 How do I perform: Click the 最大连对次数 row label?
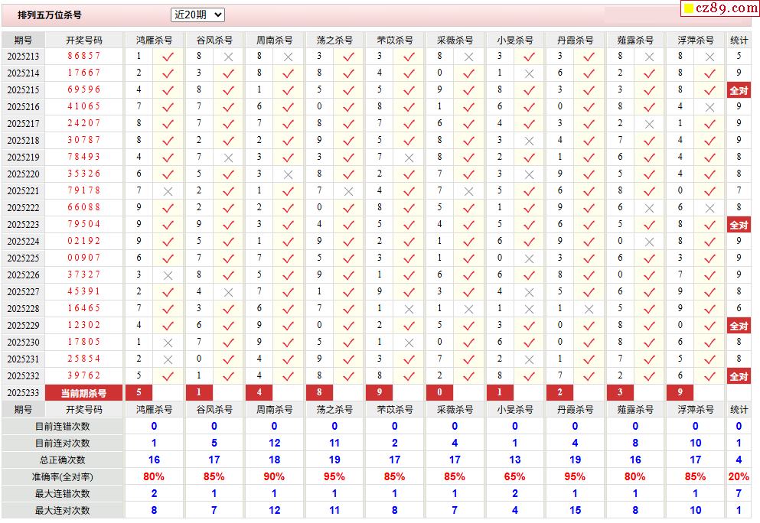pyautogui.click(x=62, y=511)
